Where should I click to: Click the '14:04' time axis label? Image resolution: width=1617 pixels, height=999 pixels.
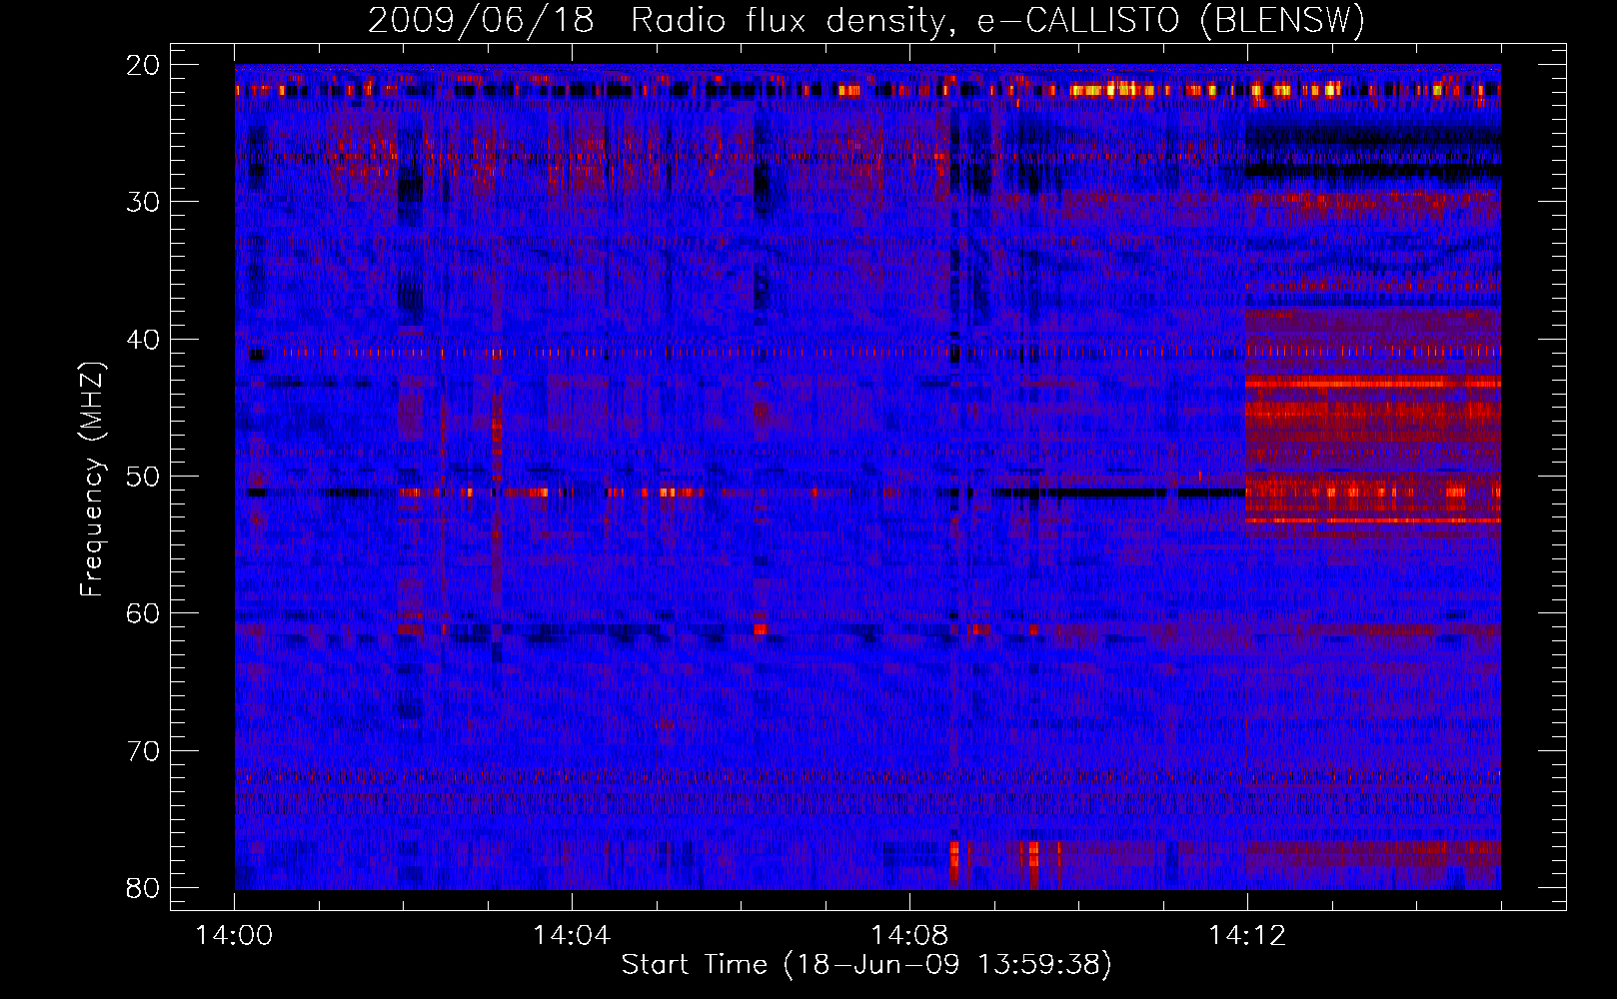pos(572,936)
